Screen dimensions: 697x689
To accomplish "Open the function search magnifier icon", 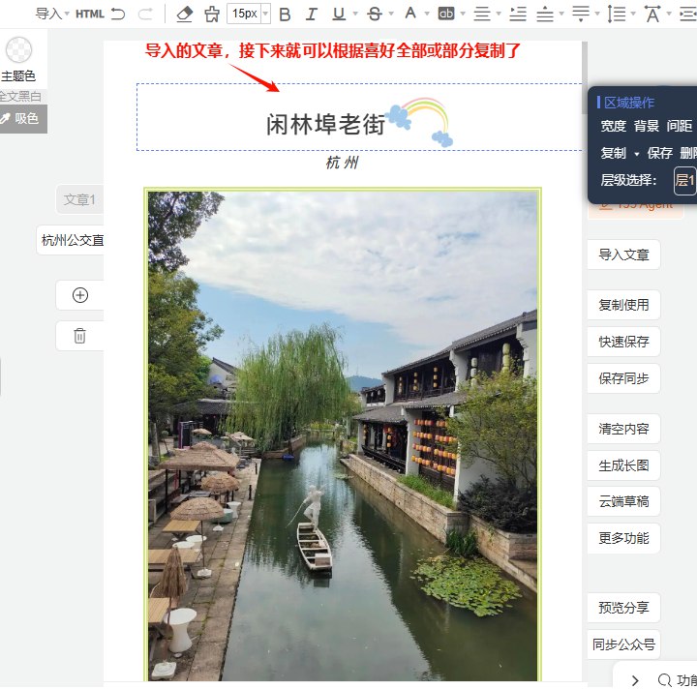I will click(664, 680).
